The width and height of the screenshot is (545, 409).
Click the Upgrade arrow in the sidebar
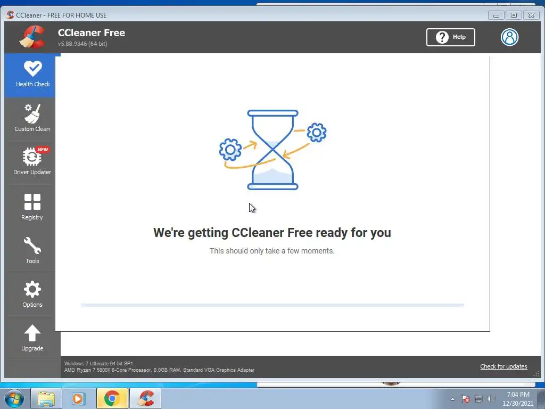[x=32, y=338]
